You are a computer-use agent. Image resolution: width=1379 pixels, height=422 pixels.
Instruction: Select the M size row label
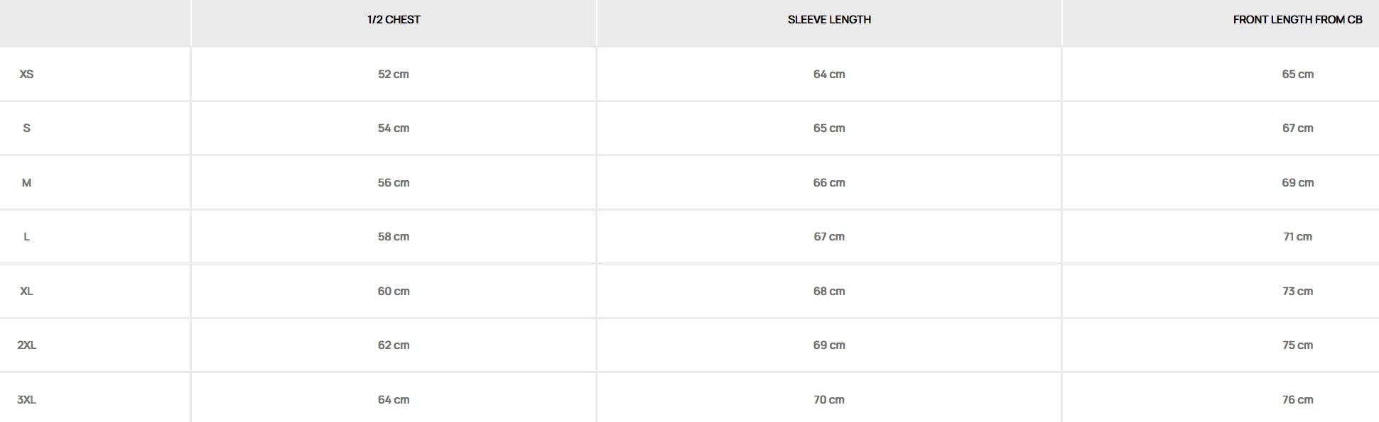26,183
